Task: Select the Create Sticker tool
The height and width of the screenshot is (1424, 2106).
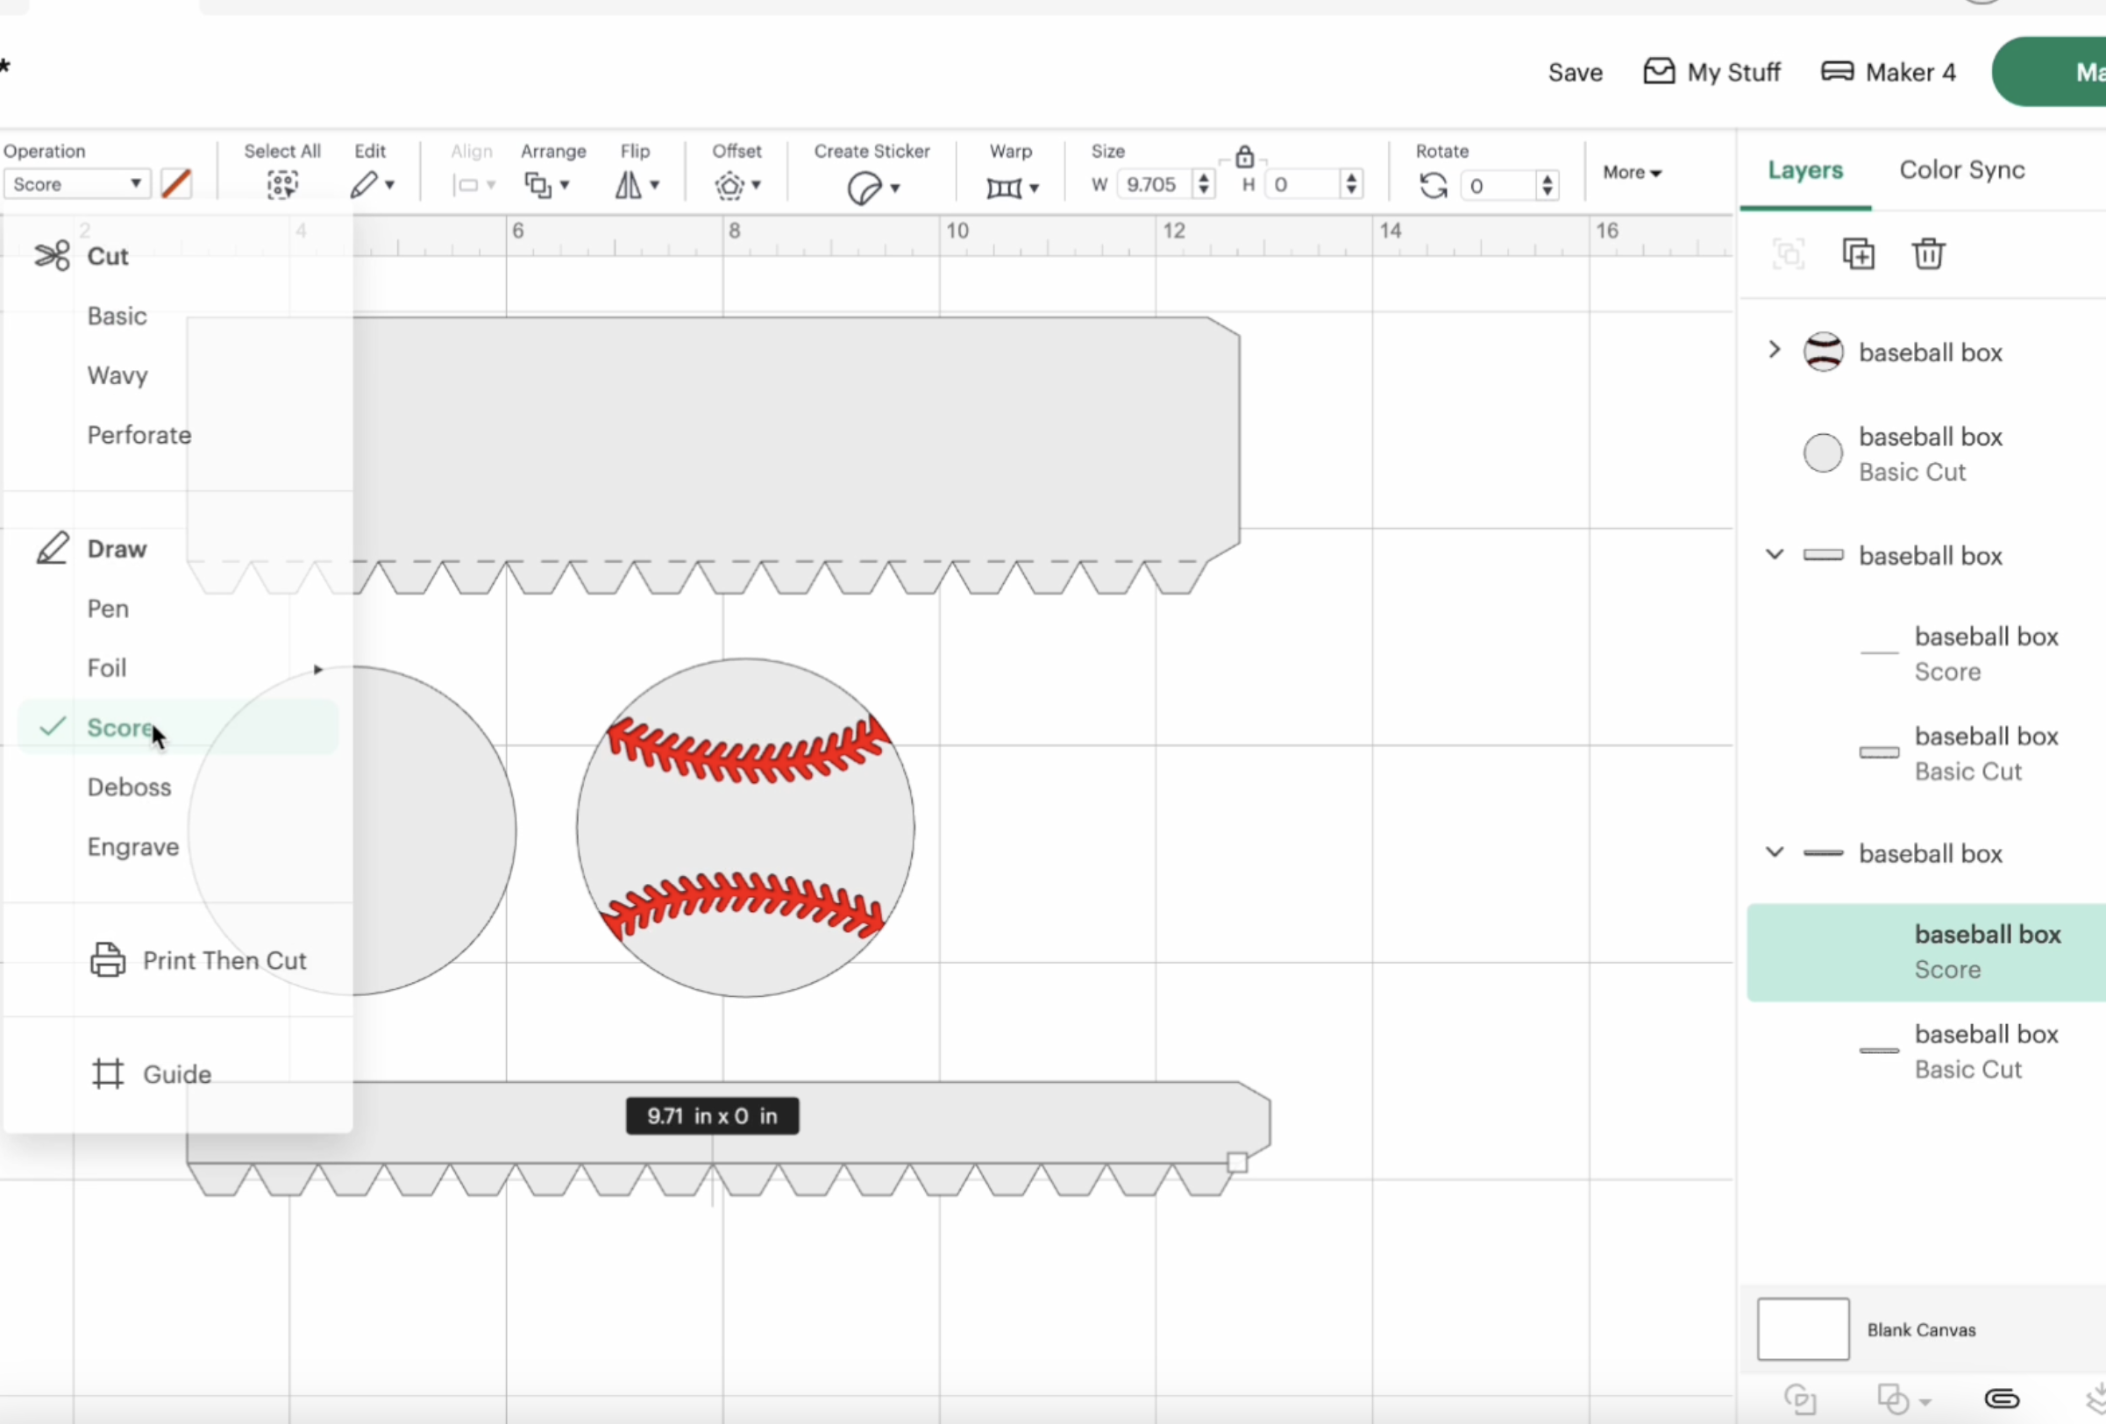Action: tap(867, 186)
